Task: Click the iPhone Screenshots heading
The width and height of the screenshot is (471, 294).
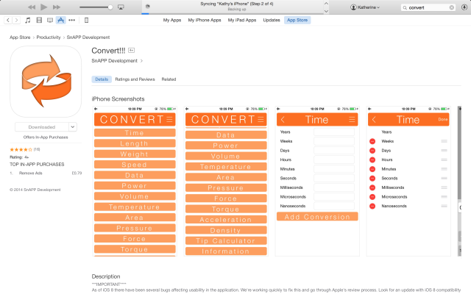Action: tap(118, 99)
